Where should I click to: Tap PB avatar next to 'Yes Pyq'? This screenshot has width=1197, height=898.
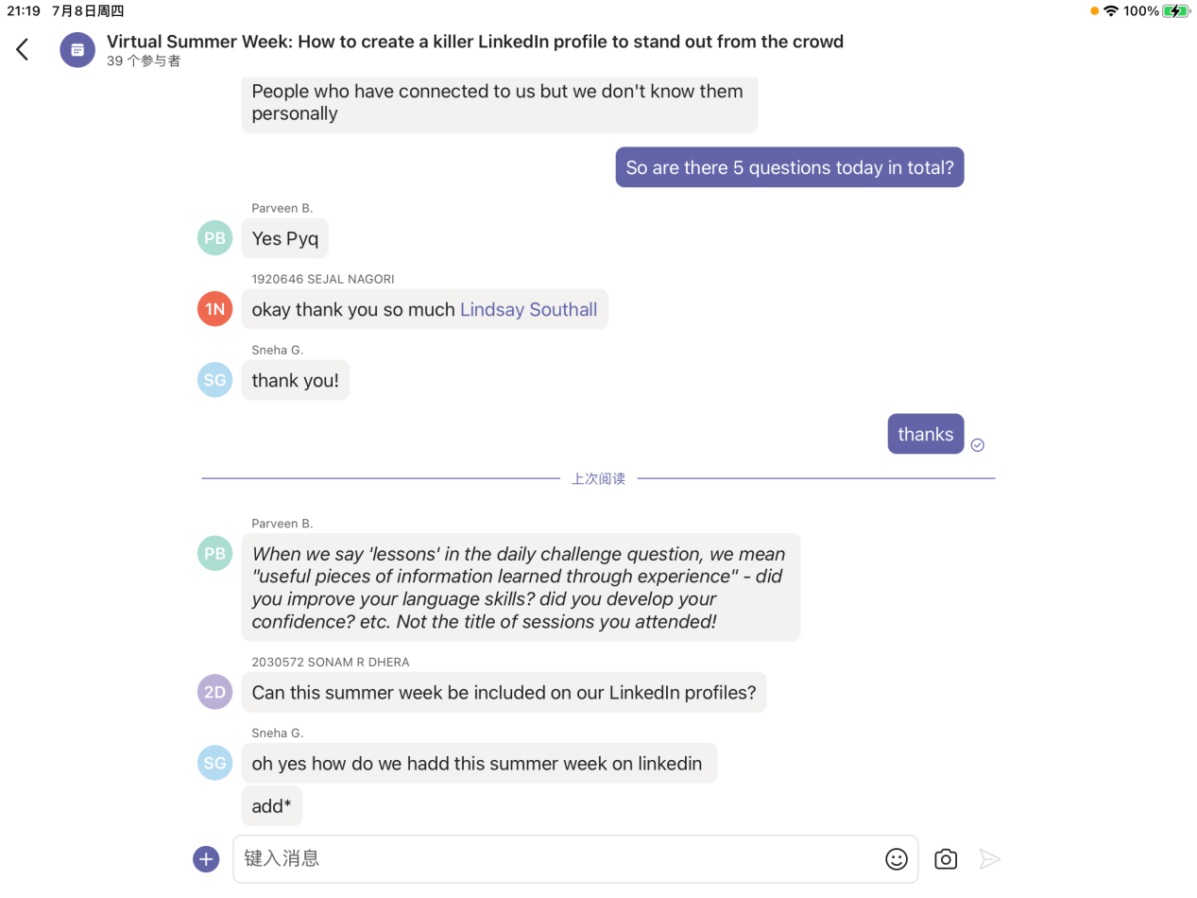tap(214, 238)
